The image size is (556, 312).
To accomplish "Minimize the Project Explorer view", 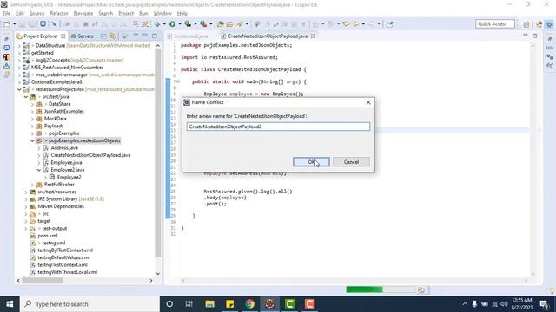I will click(145, 36).
